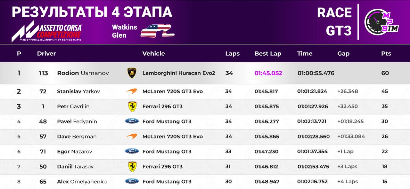410x189 pixels.
Task: Select the Driver column header
Action: (46, 54)
